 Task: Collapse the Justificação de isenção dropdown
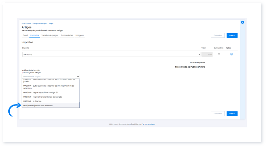point(78,76)
